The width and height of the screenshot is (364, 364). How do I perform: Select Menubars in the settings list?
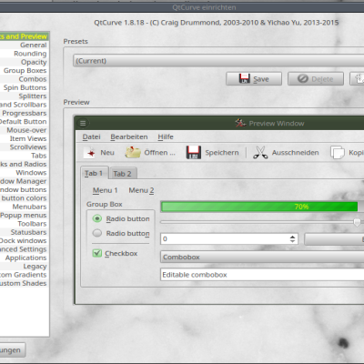pyautogui.click(x=25, y=207)
